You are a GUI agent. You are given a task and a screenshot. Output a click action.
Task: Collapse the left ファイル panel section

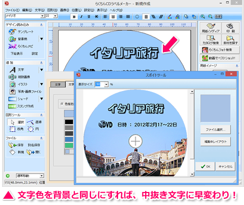[41, 138]
